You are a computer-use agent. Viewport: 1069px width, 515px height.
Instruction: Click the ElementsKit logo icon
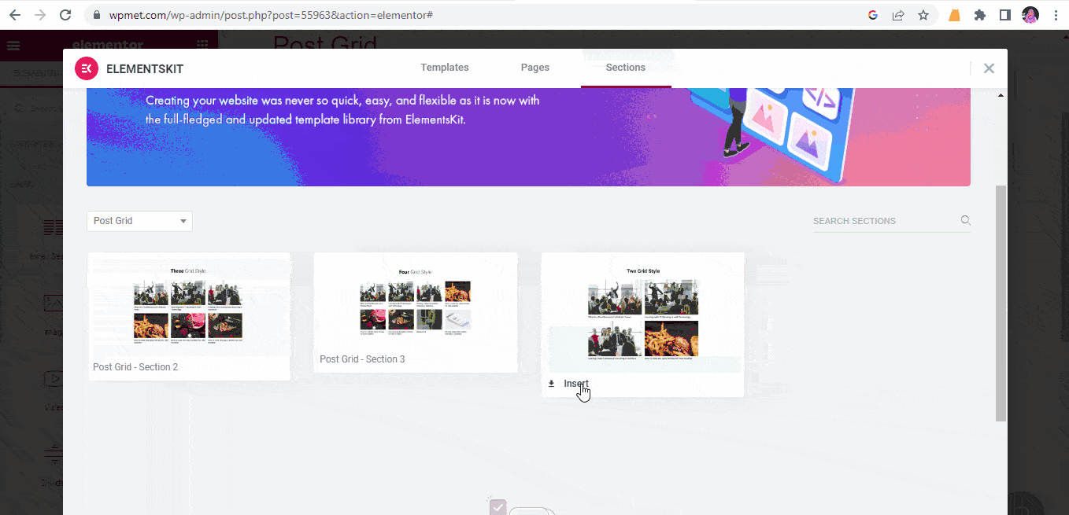[86, 68]
